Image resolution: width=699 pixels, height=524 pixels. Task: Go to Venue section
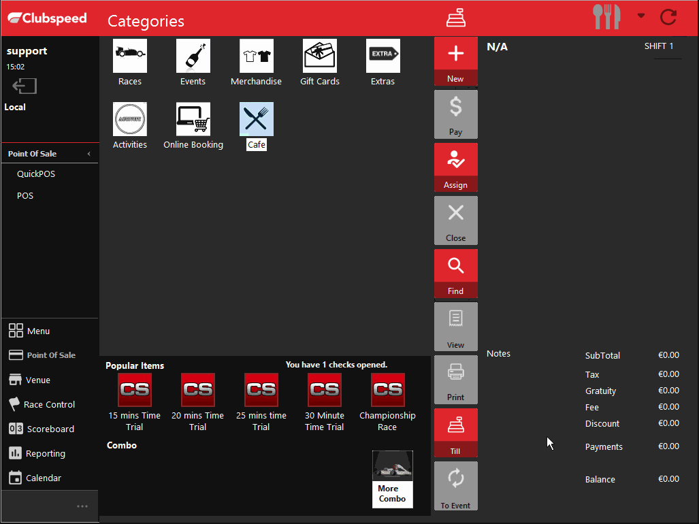click(x=29, y=380)
